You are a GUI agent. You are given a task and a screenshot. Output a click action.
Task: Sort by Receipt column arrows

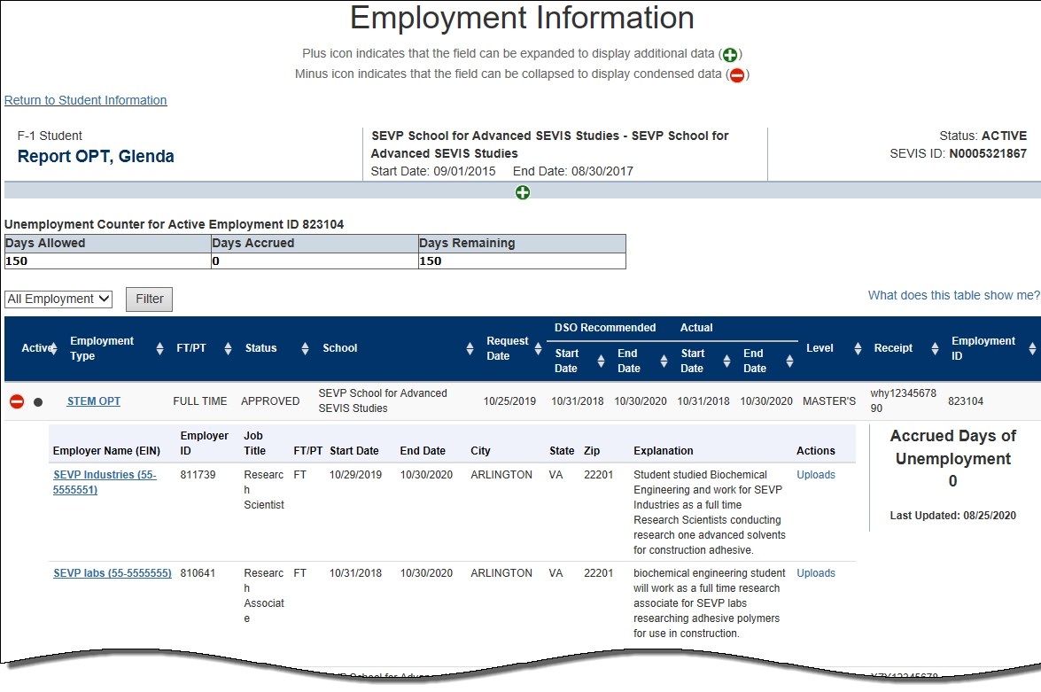coord(935,348)
